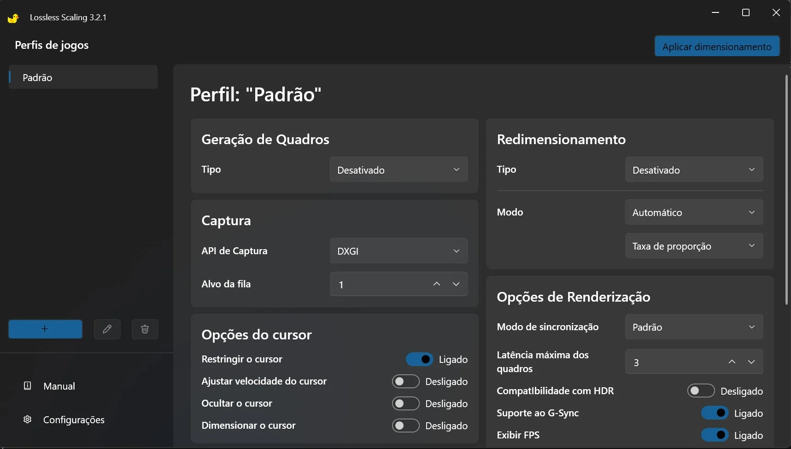Increase Latência máxima dos quadros value

pos(732,362)
